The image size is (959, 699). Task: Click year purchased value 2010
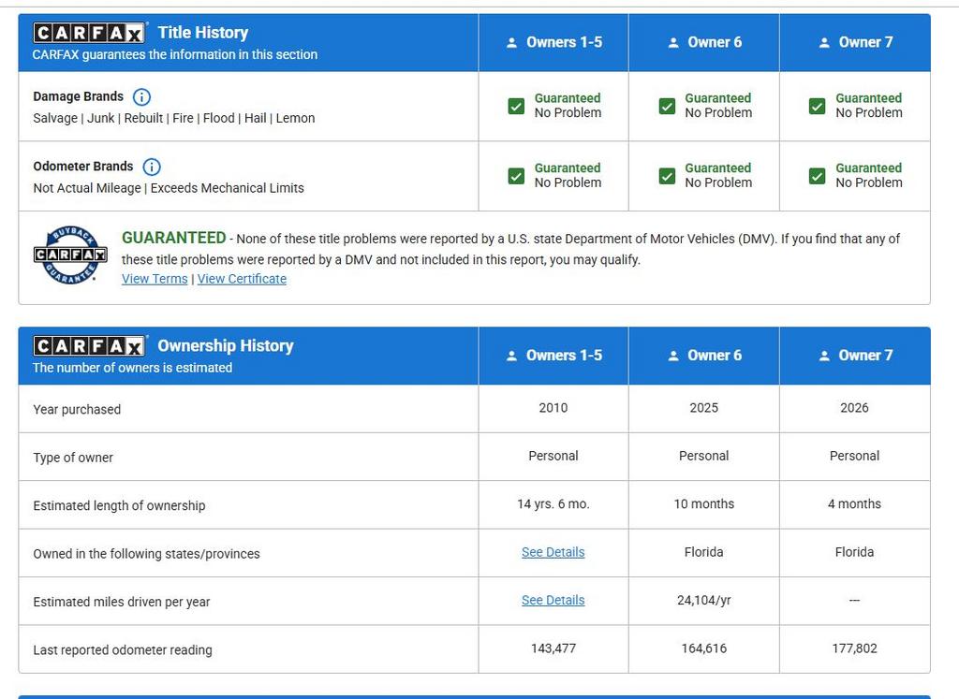point(553,408)
